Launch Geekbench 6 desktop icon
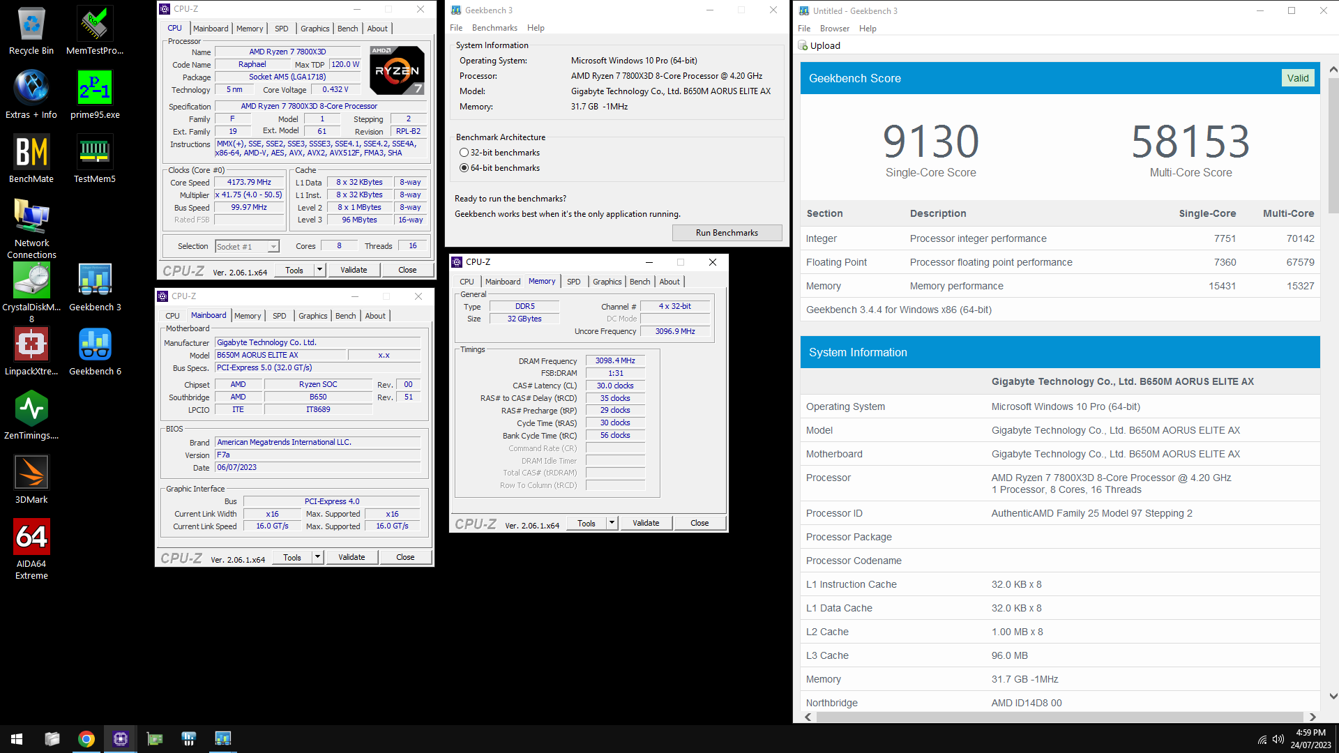1339x753 pixels. point(95,352)
